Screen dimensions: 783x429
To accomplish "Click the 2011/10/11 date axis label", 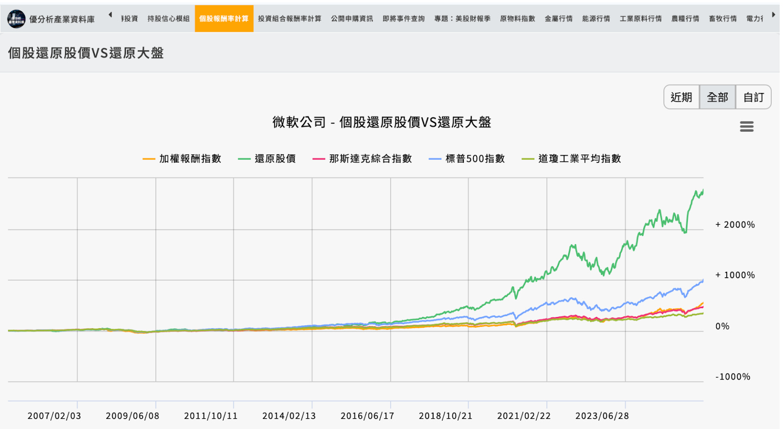I will (x=211, y=416).
